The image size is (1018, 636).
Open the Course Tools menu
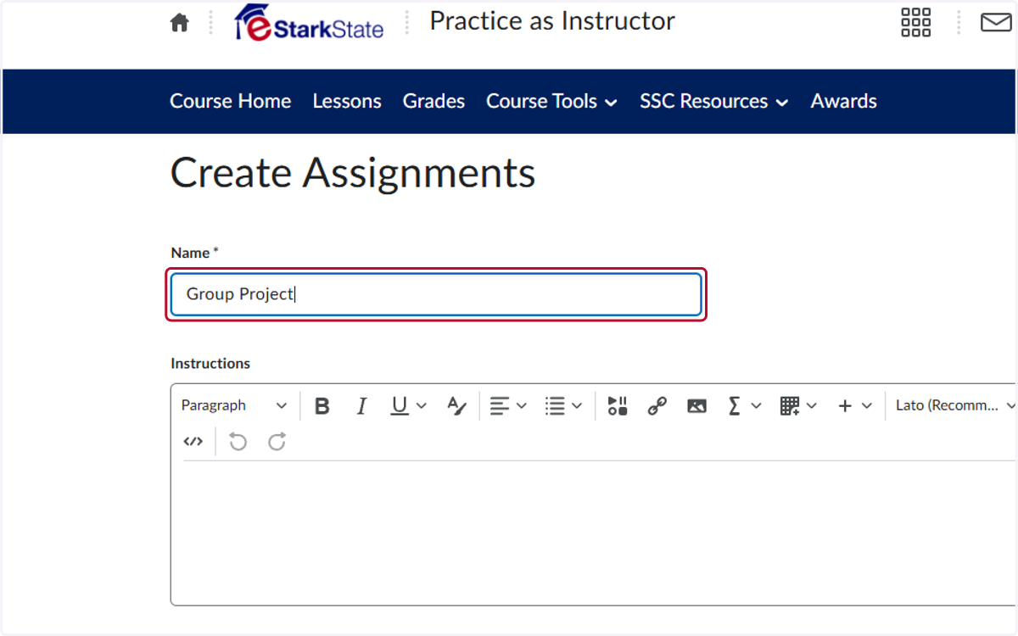(x=552, y=102)
